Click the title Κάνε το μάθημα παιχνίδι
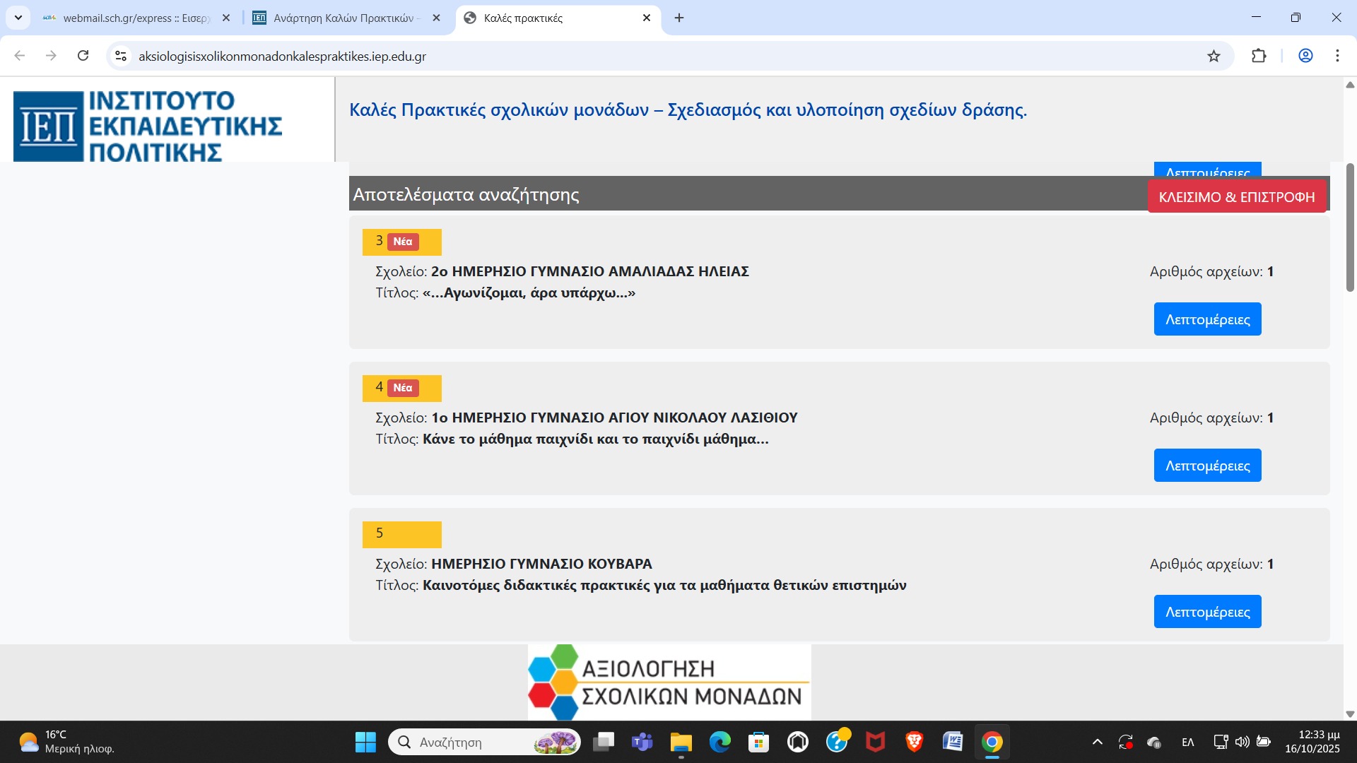The image size is (1357, 763). coord(595,439)
